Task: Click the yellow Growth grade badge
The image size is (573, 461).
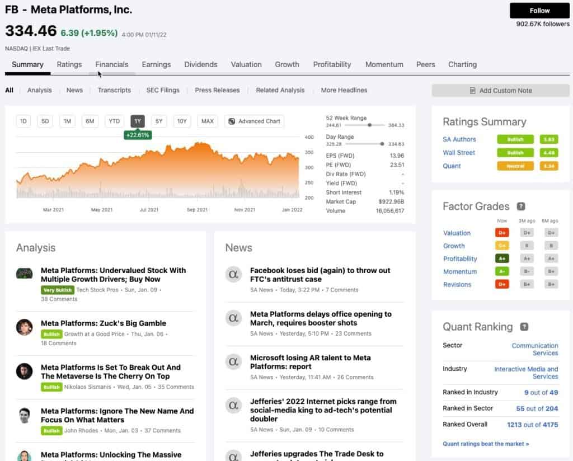Action: [502, 246]
